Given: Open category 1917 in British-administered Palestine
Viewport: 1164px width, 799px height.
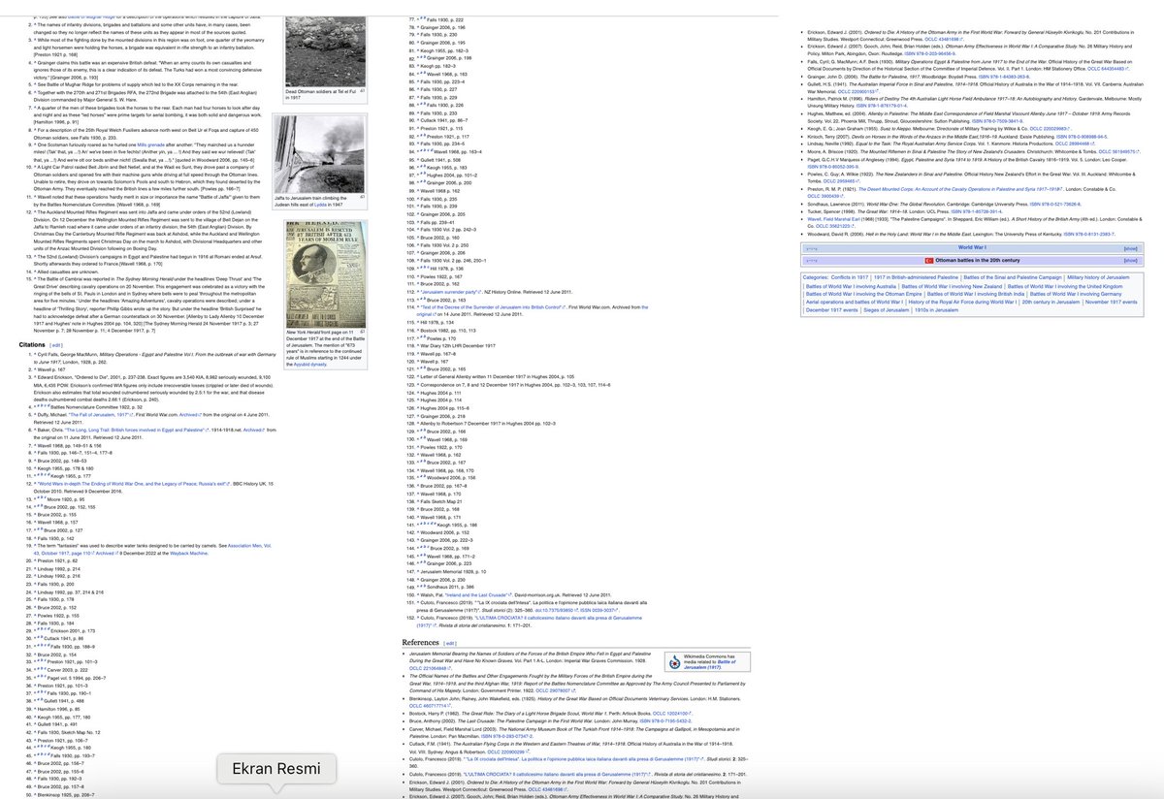Looking at the screenshot, I should 916,277.
